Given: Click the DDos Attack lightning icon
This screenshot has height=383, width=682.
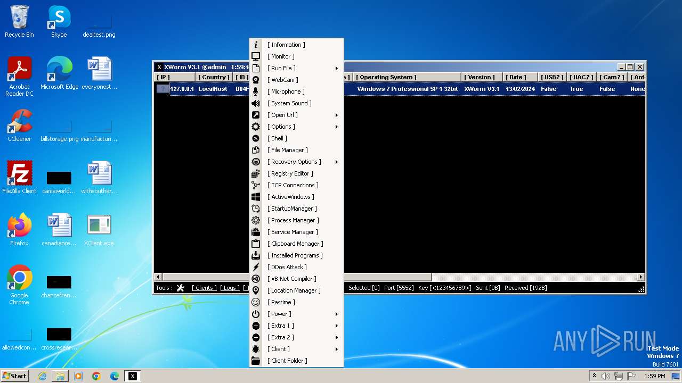Looking at the screenshot, I should coord(256,267).
